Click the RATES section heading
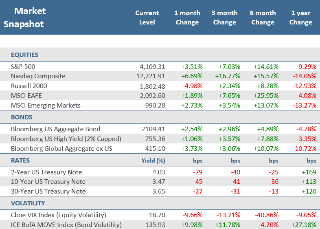 click(20, 161)
